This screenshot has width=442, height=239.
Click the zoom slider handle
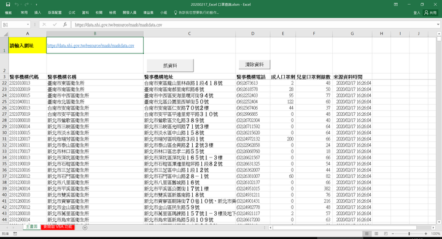click(409, 233)
